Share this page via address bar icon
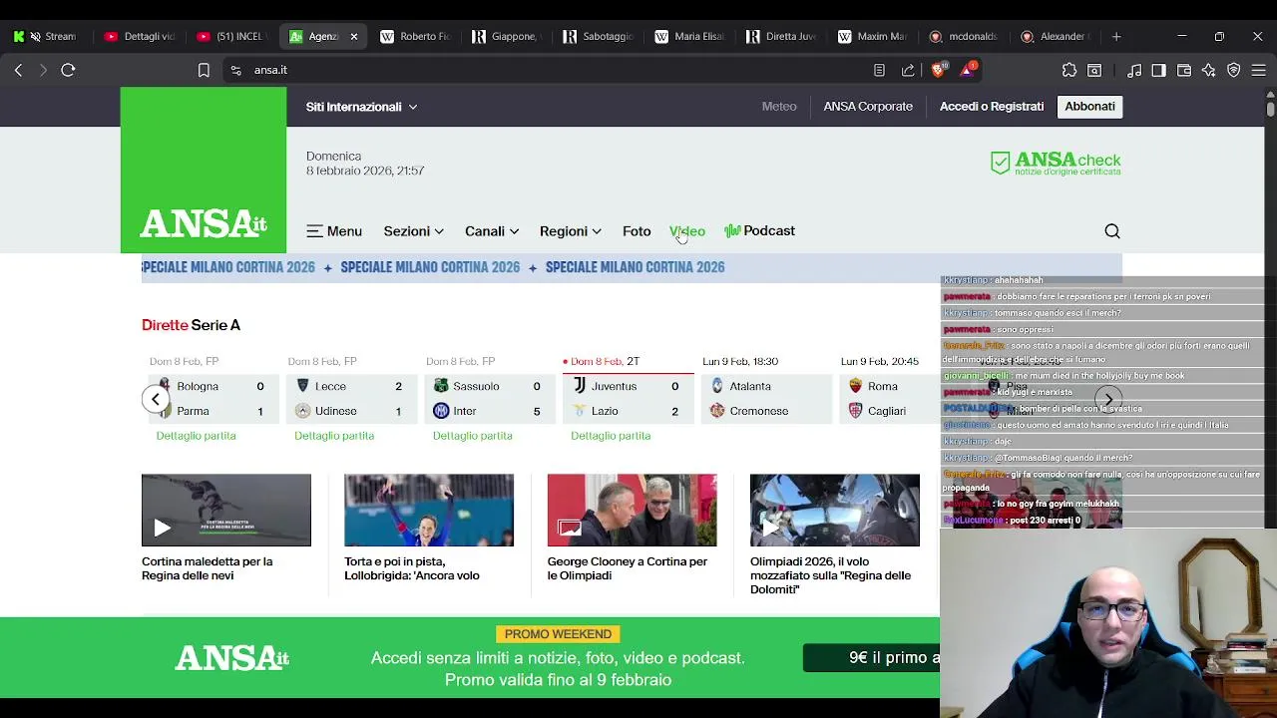Viewport: 1277px width, 718px height. 908,70
